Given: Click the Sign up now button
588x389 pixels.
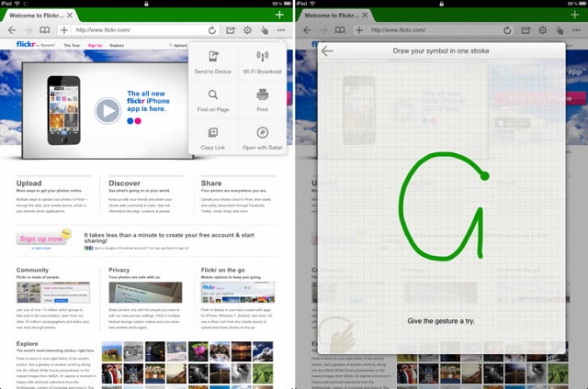Looking at the screenshot, I should 41,239.
